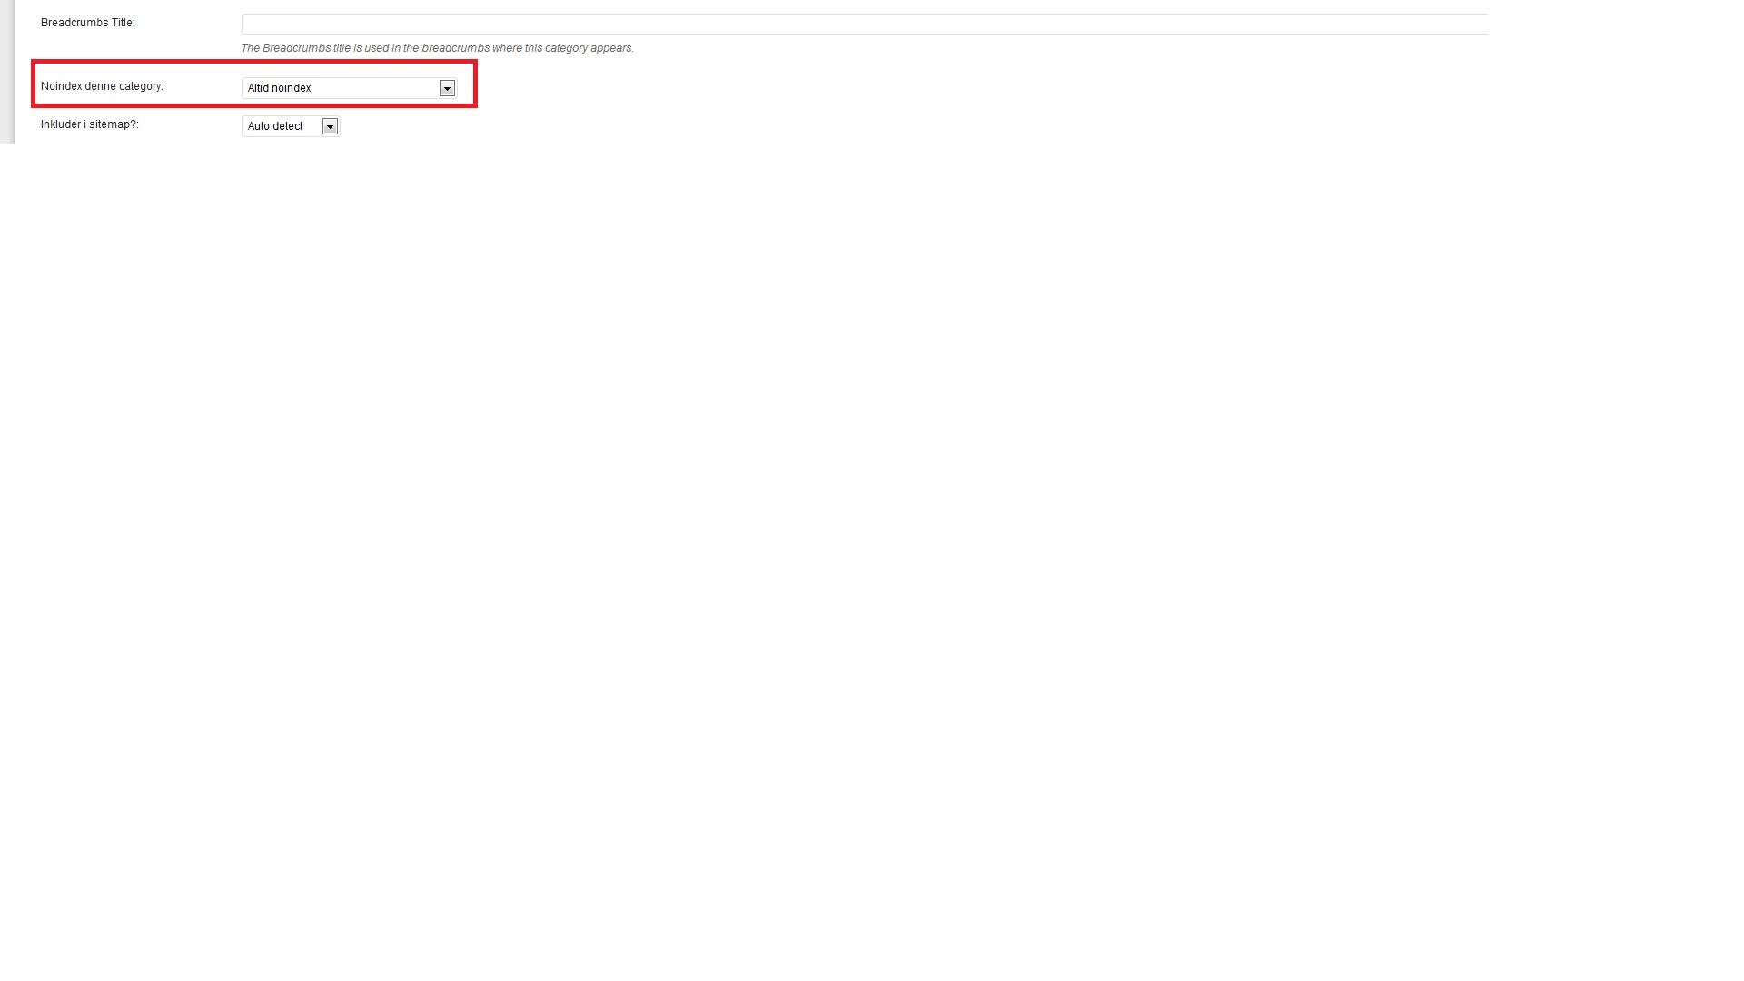
Task: Click the Breadcrumbs Title input field
Action: [x=864, y=24]
